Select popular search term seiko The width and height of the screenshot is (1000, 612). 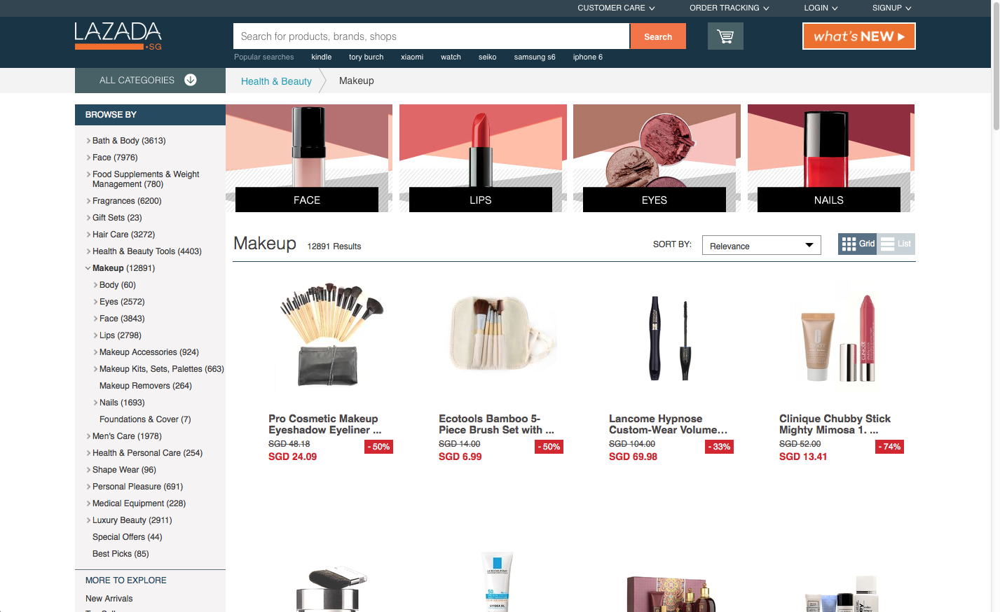[x=488, y=57]
